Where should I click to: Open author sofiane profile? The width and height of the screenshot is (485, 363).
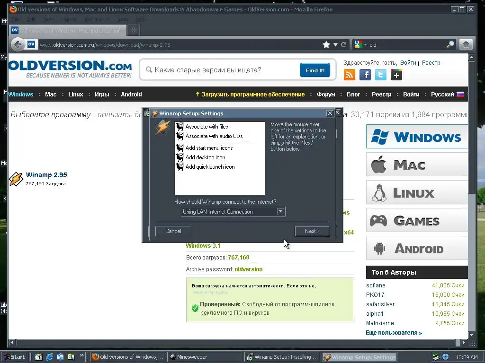point(376,285)
